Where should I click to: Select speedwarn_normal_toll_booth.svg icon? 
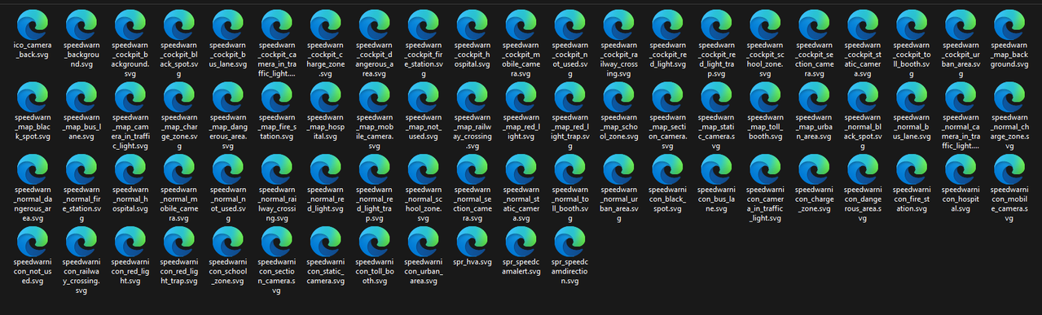570,169
